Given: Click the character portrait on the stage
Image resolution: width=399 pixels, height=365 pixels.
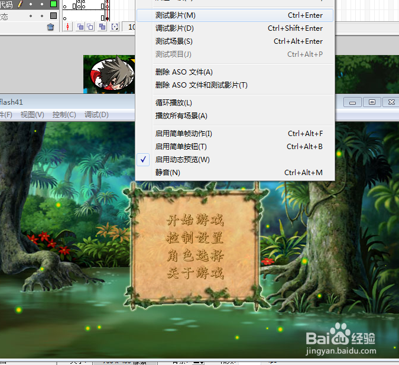Looking at the screenshot, I should [112, 74].
